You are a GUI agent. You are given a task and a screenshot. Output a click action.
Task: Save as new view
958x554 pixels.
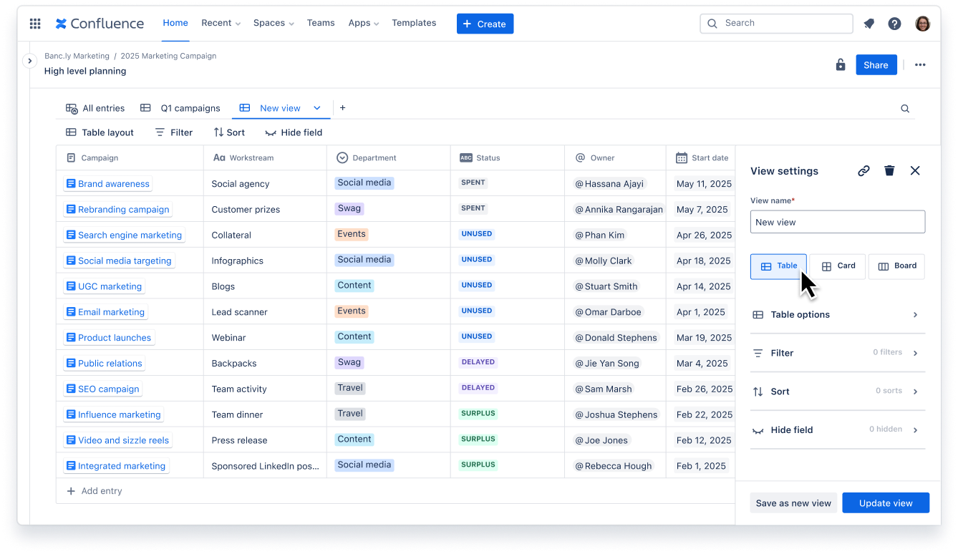tap(793, 502)
